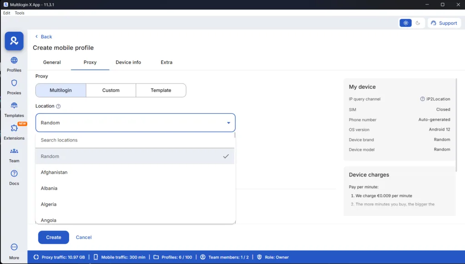465x264 pixels.
Task: Click the Create button
Action: pos(54,237)
